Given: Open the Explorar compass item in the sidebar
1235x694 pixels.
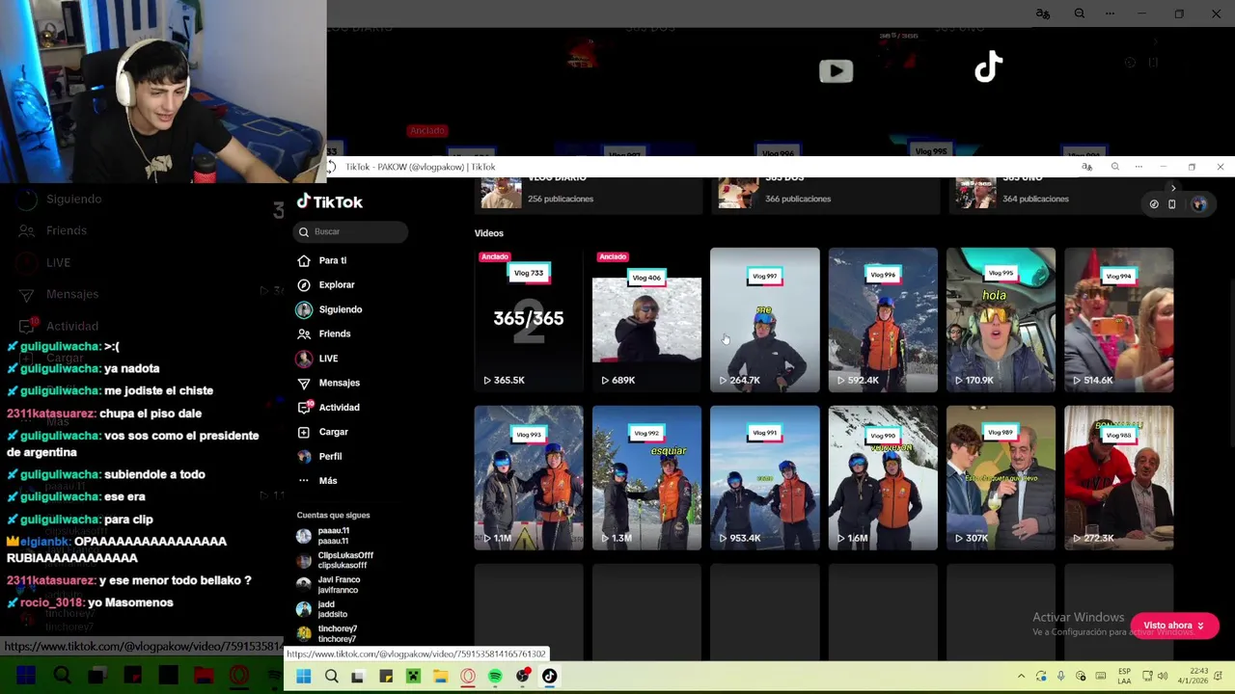Looking at the screenshot, I should pyautogui.click(x=326, y=284).
